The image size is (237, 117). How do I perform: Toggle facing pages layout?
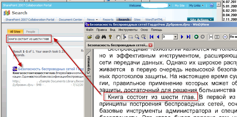coord(217,37)
